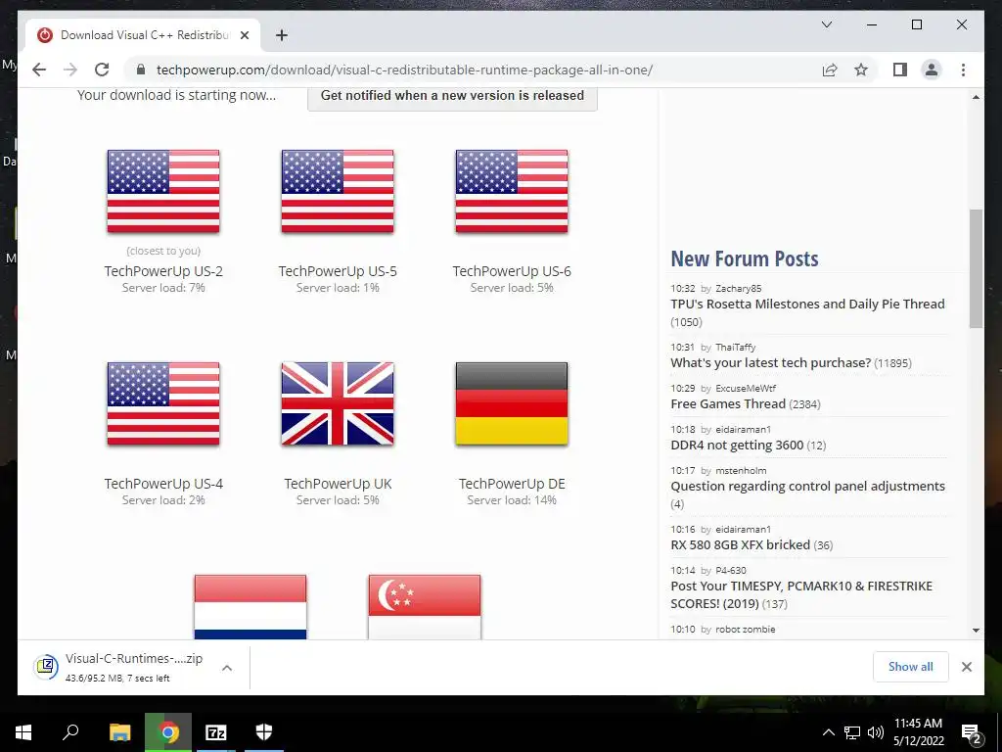Select the Download Visual C++ Redistributable tab

[x=144, y=35]
